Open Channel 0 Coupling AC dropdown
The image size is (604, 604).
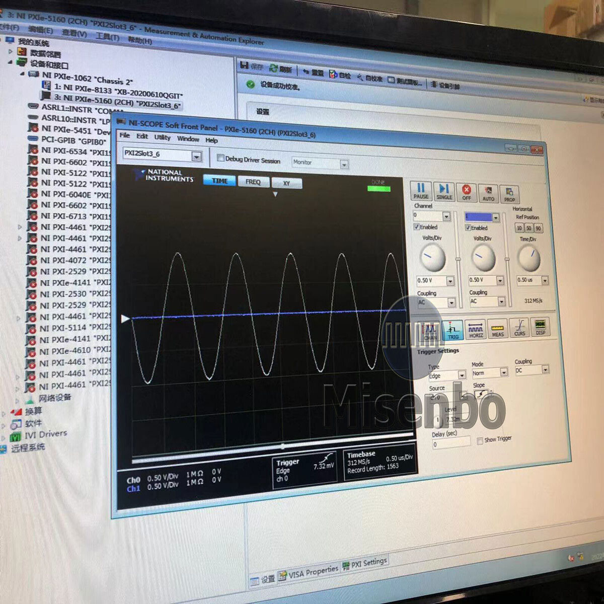tap(451, 303)
